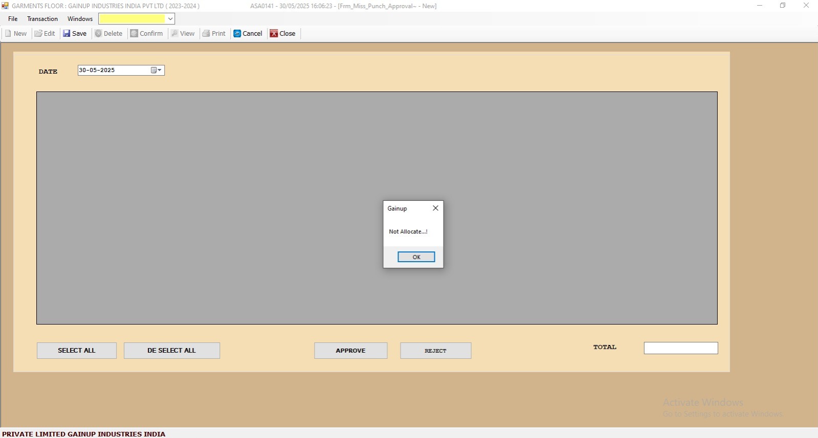
Task: Click the Edit toolbar icon
Action: [38, 34]
